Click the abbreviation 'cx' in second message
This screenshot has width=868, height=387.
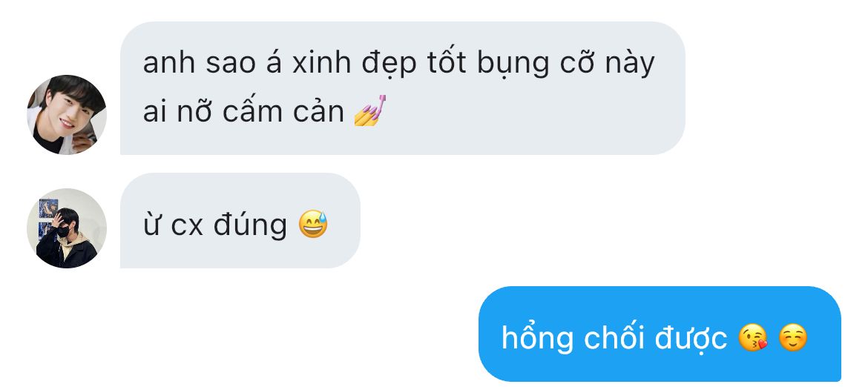(x=187, y=227)
